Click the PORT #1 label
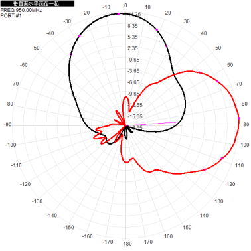The height and width of the screenshot is (251, 251). point(11,15)
